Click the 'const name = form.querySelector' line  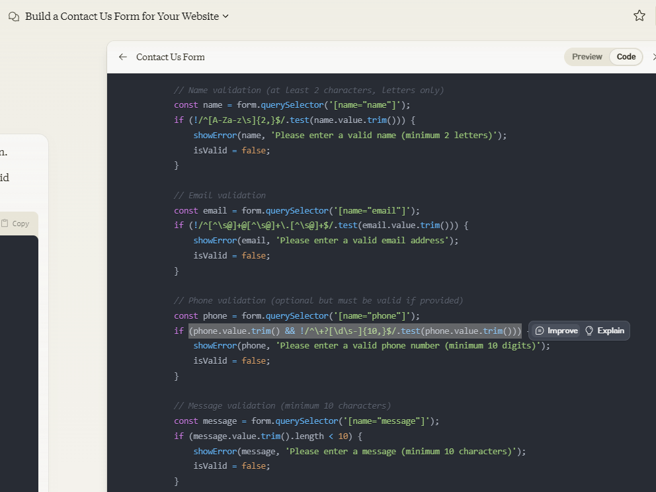(292, 105)
